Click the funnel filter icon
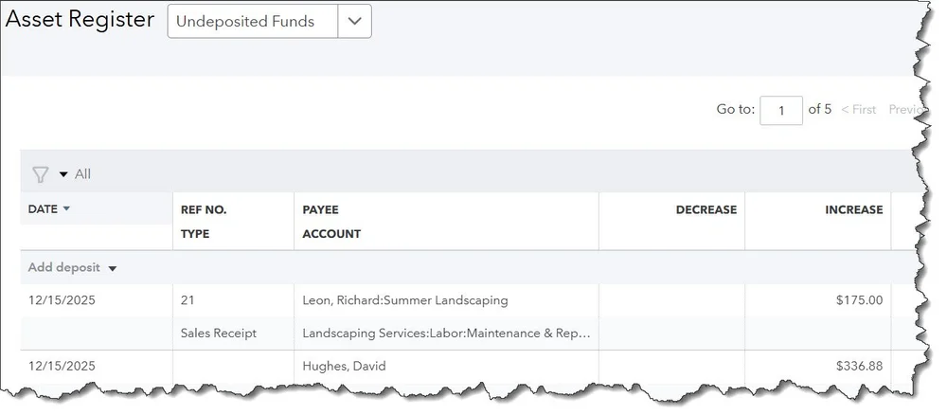Screen dimensions: 947x415 [40, 174]
